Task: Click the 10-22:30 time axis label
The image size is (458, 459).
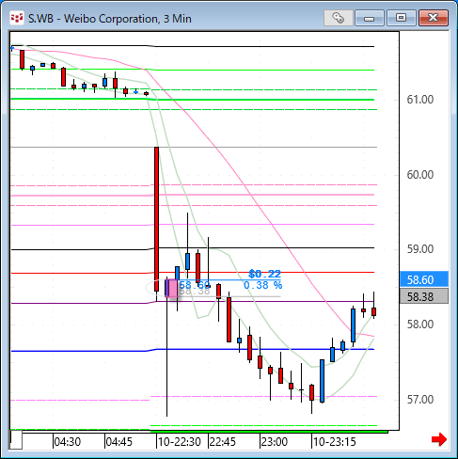Action: [x=180, y=442]
